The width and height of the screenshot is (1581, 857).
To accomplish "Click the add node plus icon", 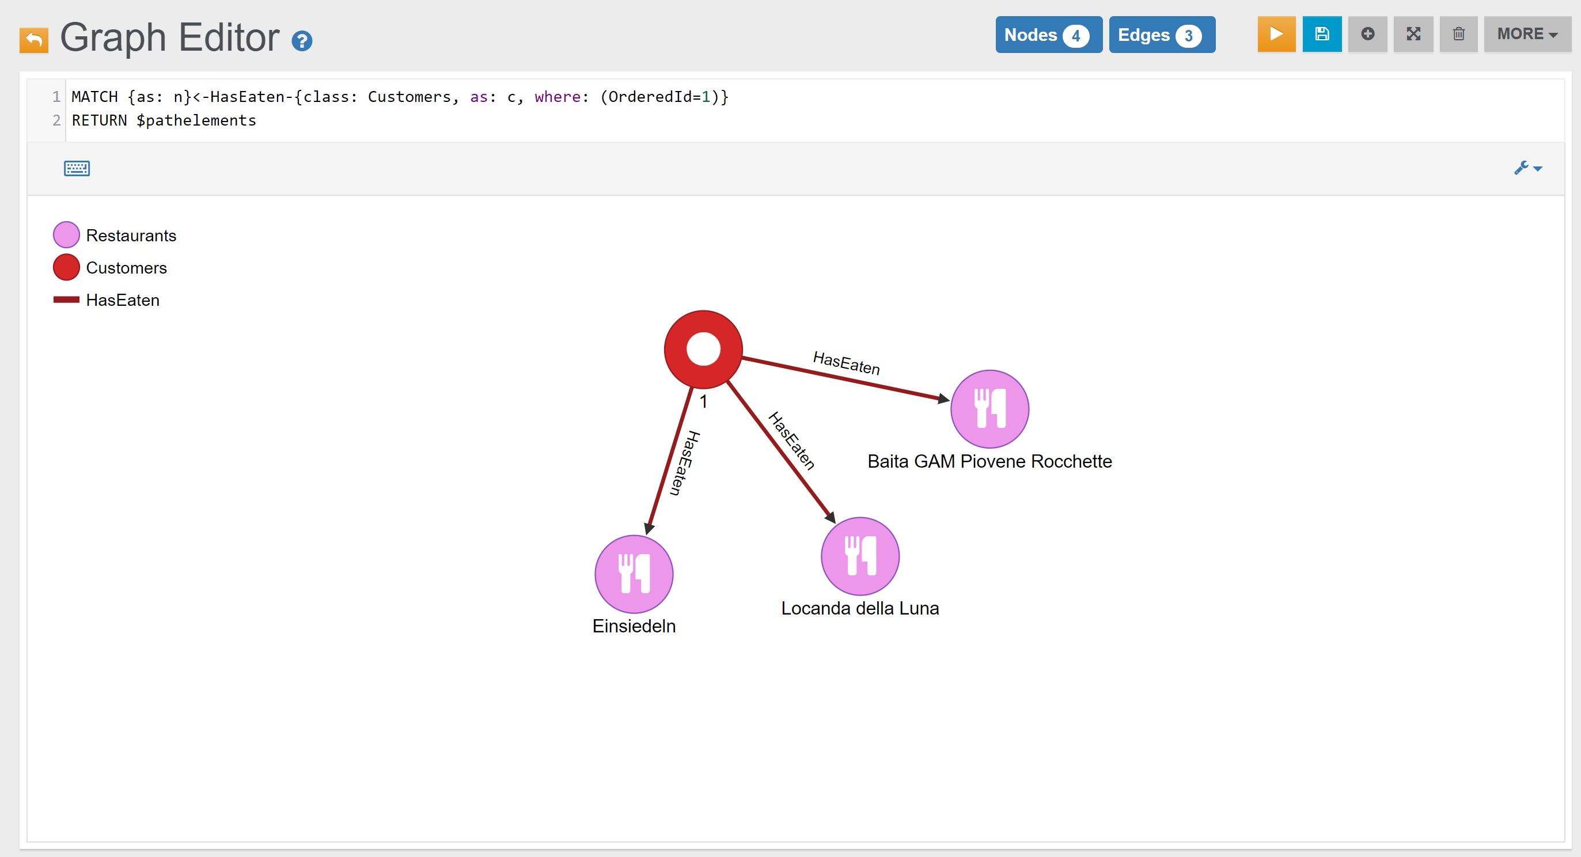I will (1367, 35).
